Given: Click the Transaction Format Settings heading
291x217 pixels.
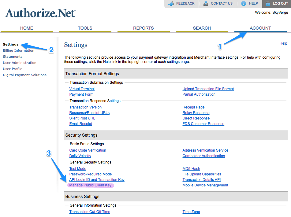Looking at the screenshot, I should point(92,74).
